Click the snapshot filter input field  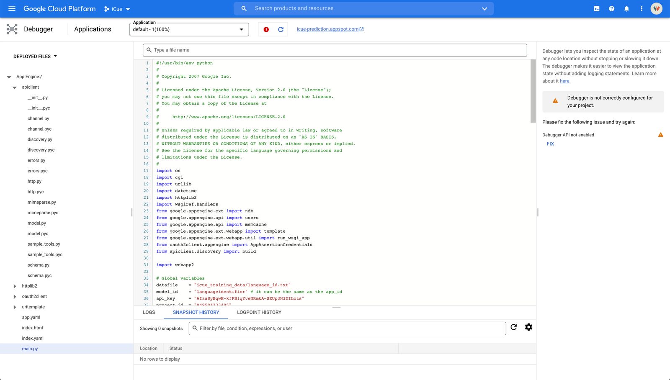tap(347, 329)
